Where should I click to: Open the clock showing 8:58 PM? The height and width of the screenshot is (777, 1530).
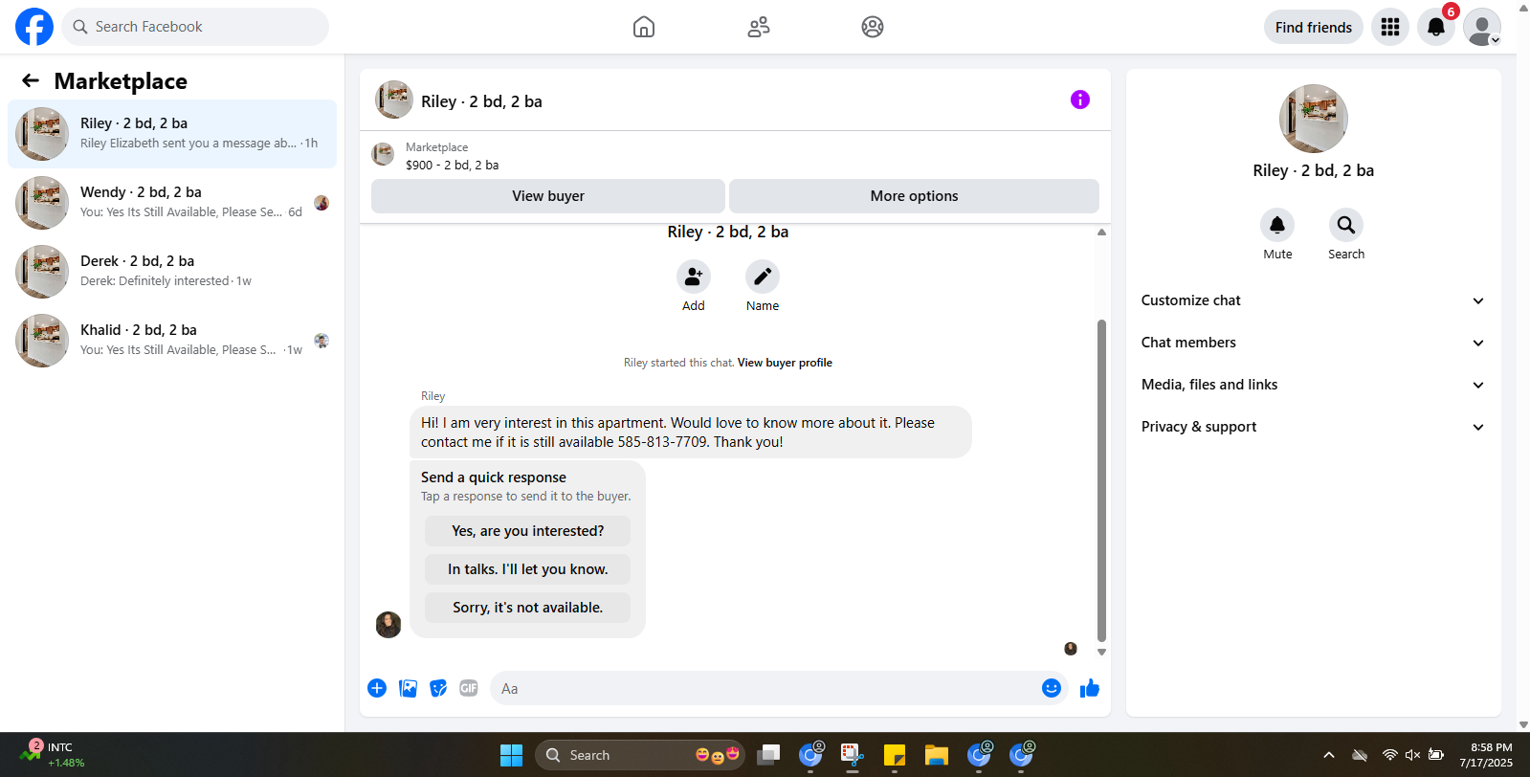pos(1486,755)
